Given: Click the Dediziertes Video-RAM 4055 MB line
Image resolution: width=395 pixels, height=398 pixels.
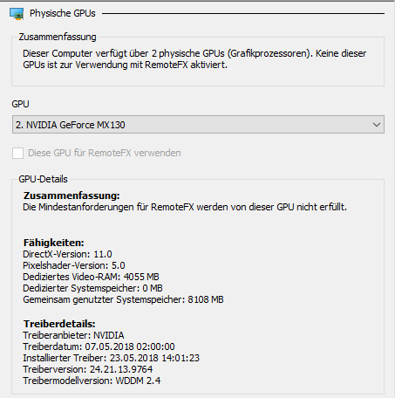Looking at the screenshot, I should tap(91, 277).
